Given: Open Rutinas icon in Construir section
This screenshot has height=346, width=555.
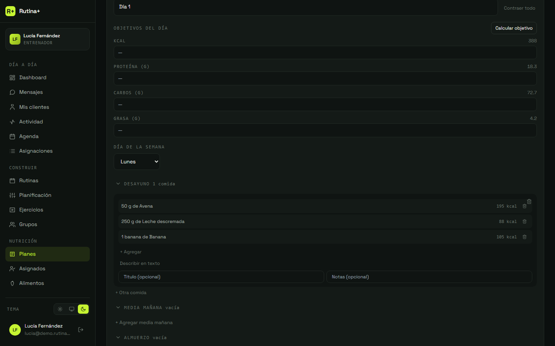Looking at the screenshot, I should point(12,181).
